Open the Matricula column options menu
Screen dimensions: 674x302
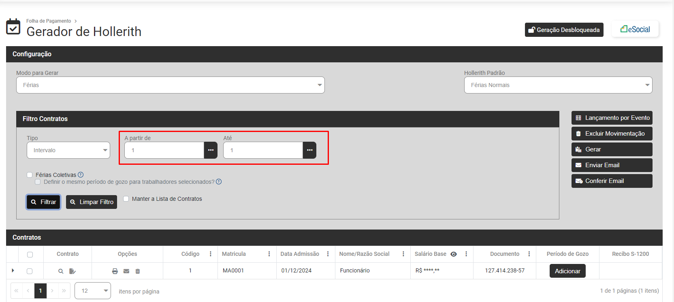click(x=269, y=254)
